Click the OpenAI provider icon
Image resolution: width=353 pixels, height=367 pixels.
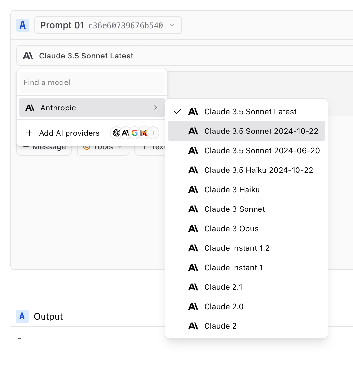click(116, 133)
